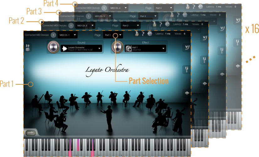Screen dimensions: 259x157
Task: Click the V logo icon in Part 2 window
Action: point(205,38)
